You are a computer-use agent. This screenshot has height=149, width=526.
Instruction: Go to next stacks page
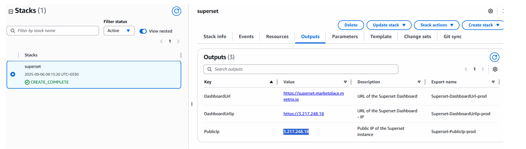pos(178,42)
